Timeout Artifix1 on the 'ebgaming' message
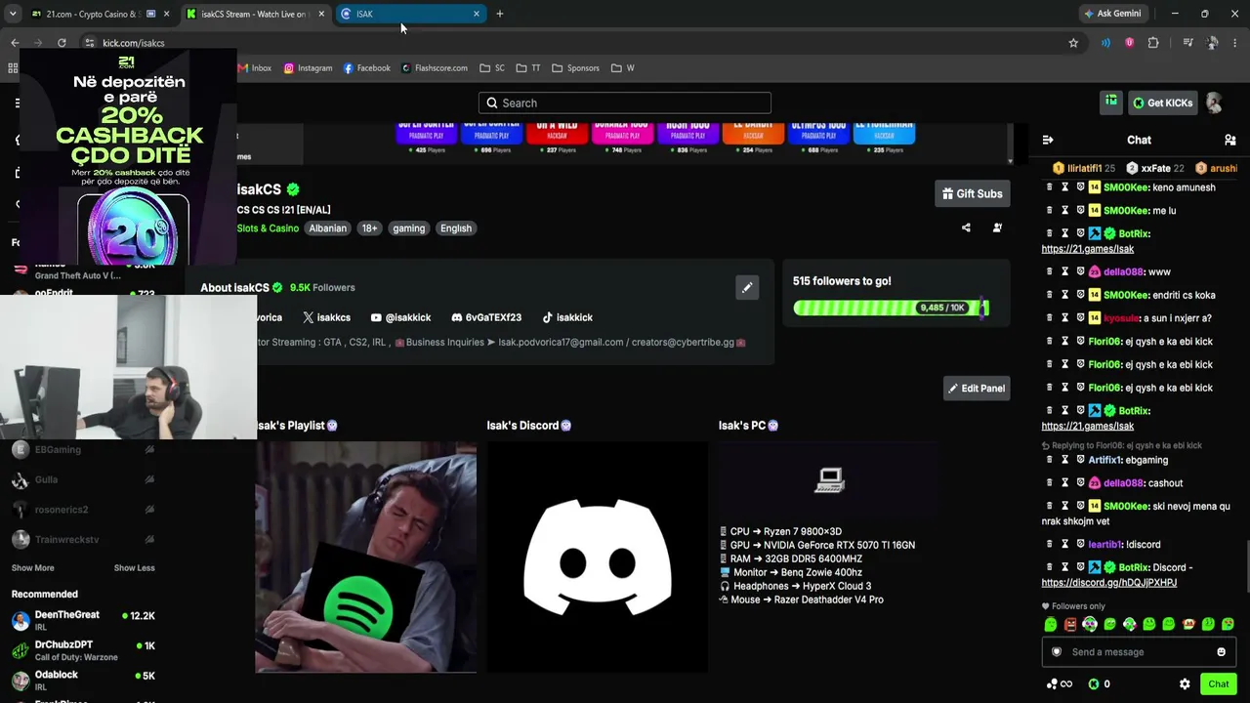1250x703 pixels. pyautogui.click(x=1065, y=460)
